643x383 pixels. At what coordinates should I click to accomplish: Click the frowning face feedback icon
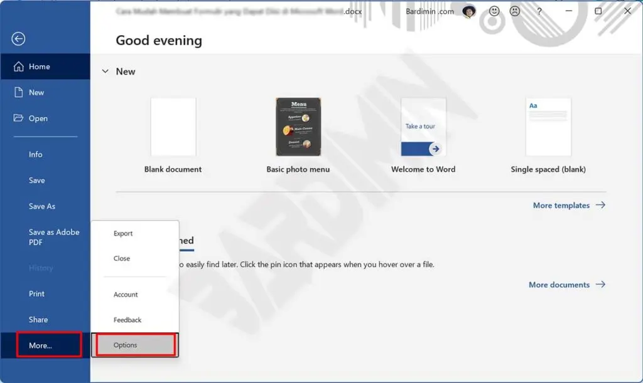[515, 11]
